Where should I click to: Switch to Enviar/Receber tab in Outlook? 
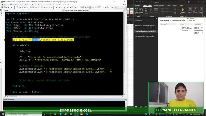pos(159,5)
